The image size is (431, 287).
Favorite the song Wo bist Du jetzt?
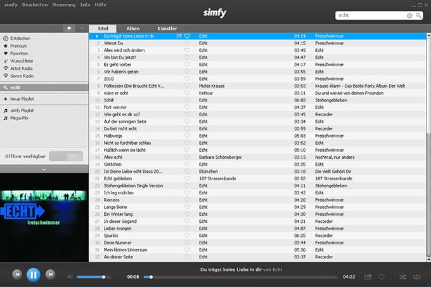(187, 57)
